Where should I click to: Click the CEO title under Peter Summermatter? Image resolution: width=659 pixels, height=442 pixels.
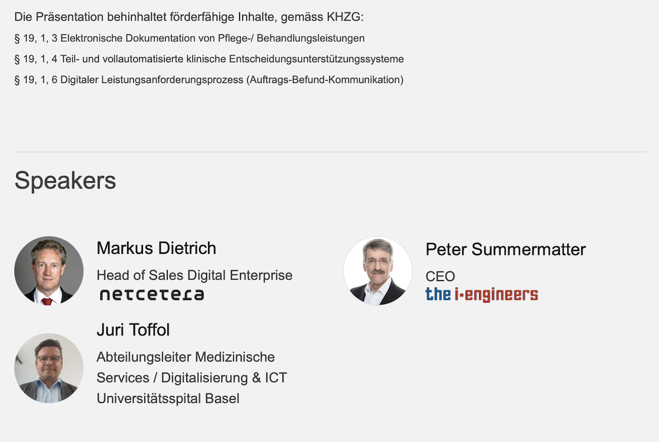click(440, 276)
